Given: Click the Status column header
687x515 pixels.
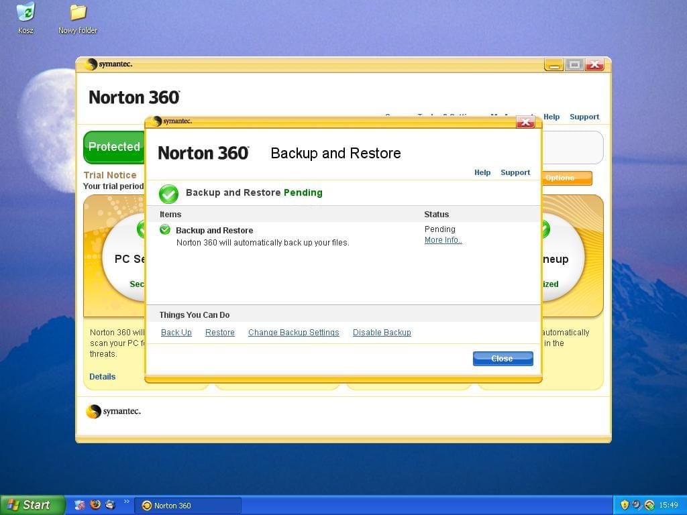Looking at the screenshot, I should click(436, 215).
